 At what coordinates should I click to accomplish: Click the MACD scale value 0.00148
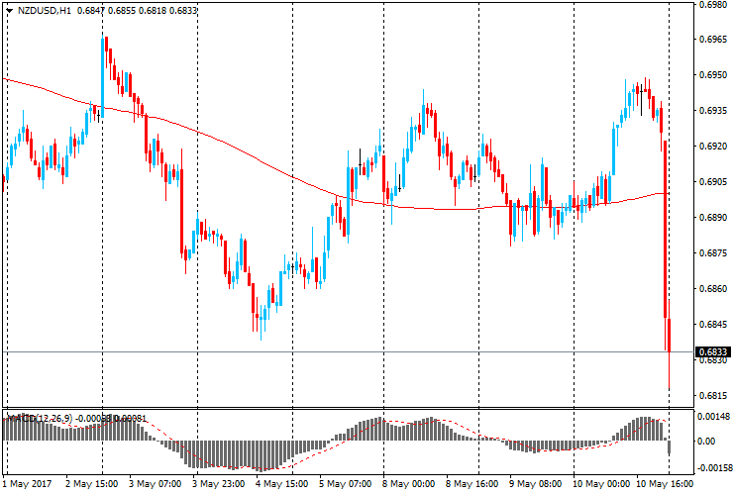pyautogui.click(x=713, y=416)
